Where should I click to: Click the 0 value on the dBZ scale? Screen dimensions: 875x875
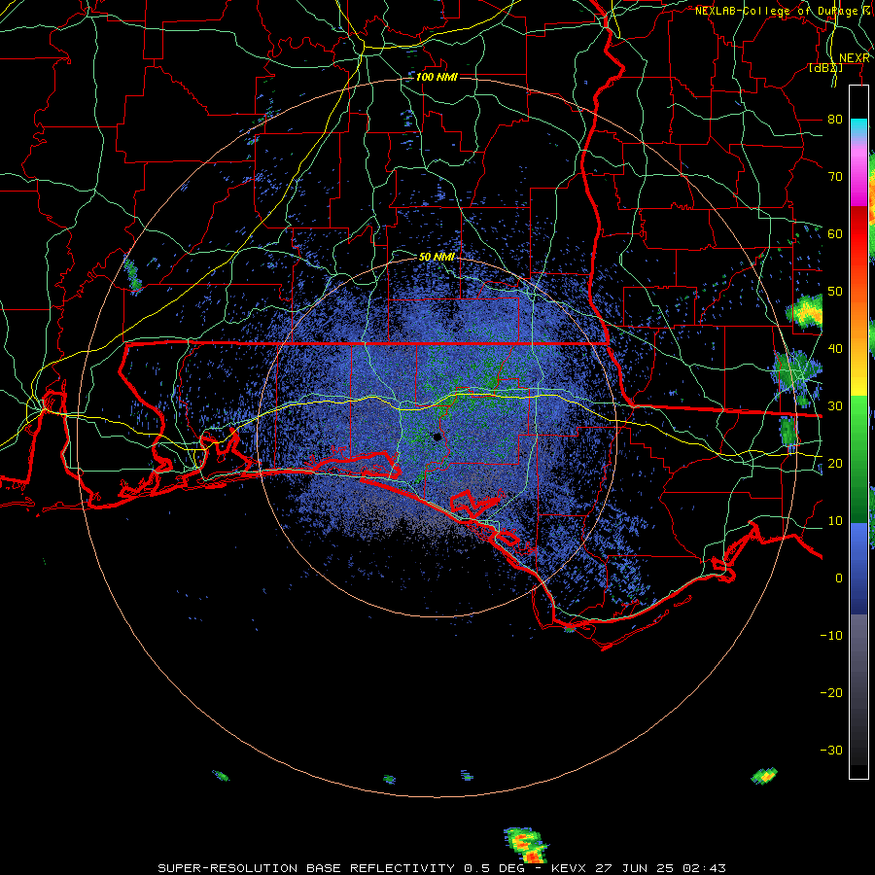tap(839, 578)
